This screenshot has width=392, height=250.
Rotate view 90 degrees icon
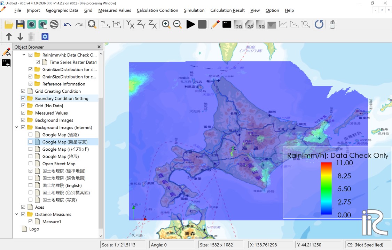[117, 24]
